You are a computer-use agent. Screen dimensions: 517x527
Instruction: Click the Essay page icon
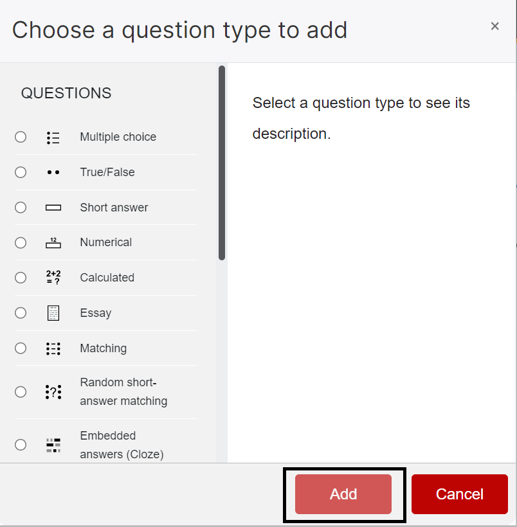click(53, 313)
